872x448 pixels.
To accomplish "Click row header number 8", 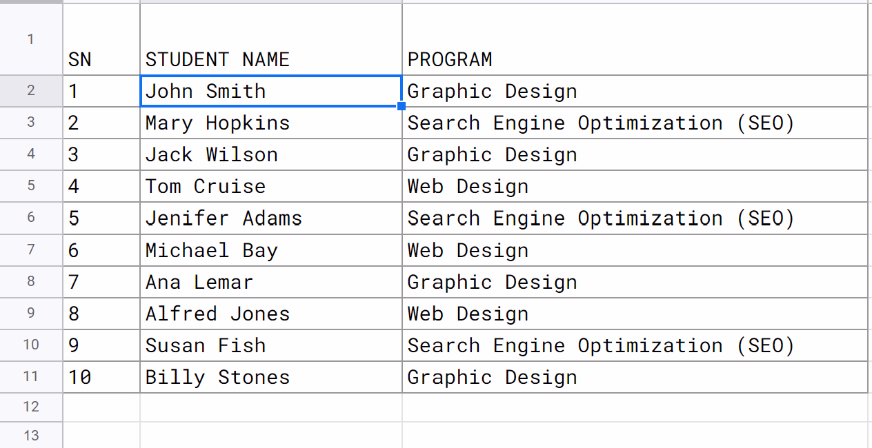I will pyautogui.click(x=31, y=282).
